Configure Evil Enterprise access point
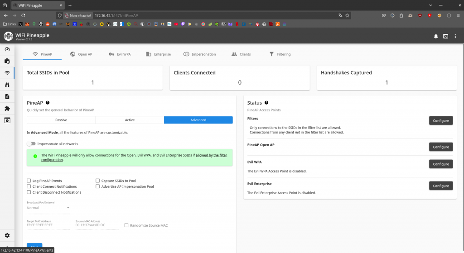The width and height of the screenshot is (464, 253). coord(441,186)
